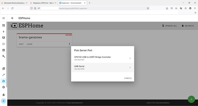Click the browser back arrow
This screenshot has height=106, width=198.
coord(3,8)
